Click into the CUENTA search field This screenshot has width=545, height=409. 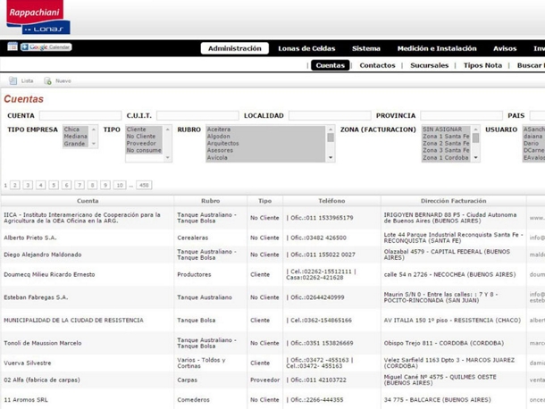tap(80, 116)
